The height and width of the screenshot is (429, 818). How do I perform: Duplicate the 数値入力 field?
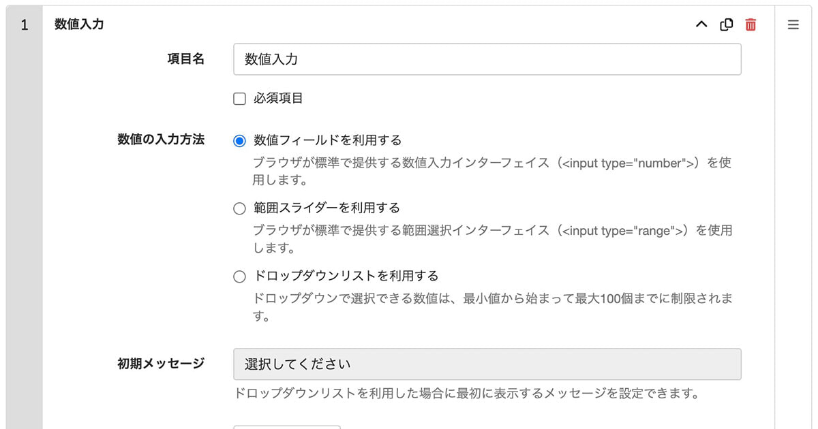[x=727, y=25]
